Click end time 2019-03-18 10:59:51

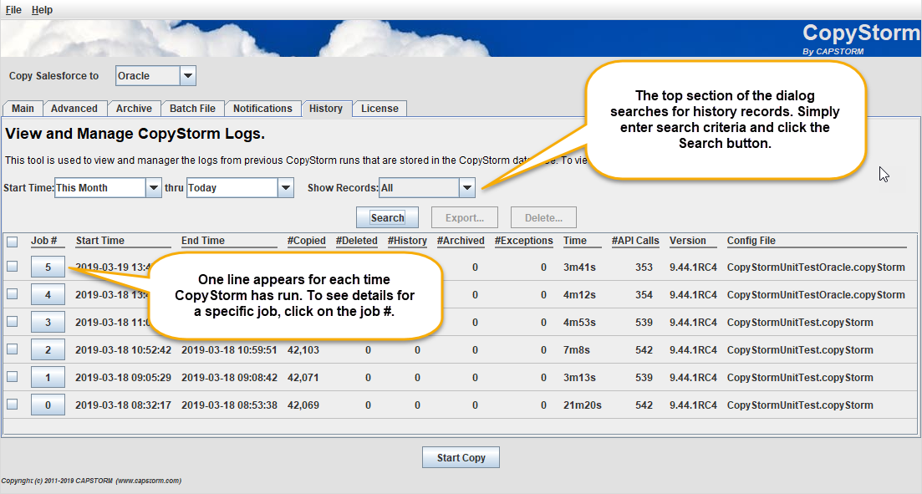coord(229,350)
